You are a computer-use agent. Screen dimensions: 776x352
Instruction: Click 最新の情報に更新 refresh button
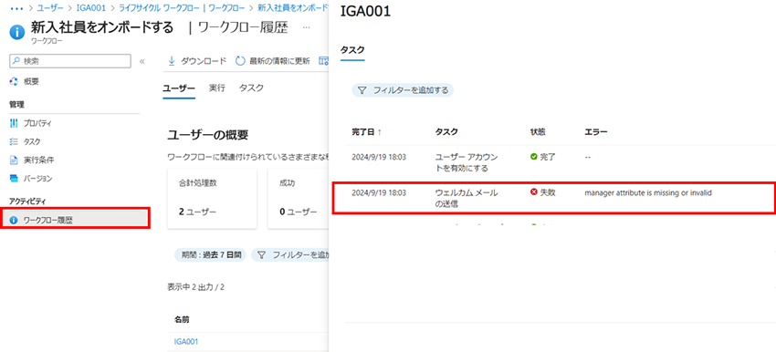(272, 61)
